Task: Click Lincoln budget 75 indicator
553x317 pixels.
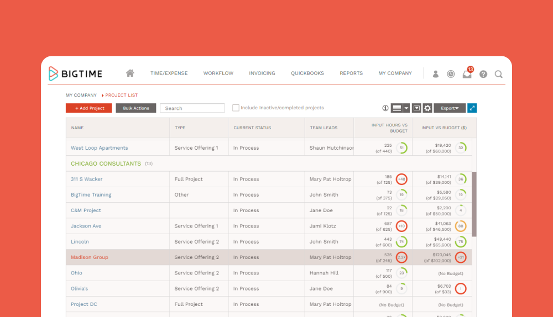Action: coord(461,242)
